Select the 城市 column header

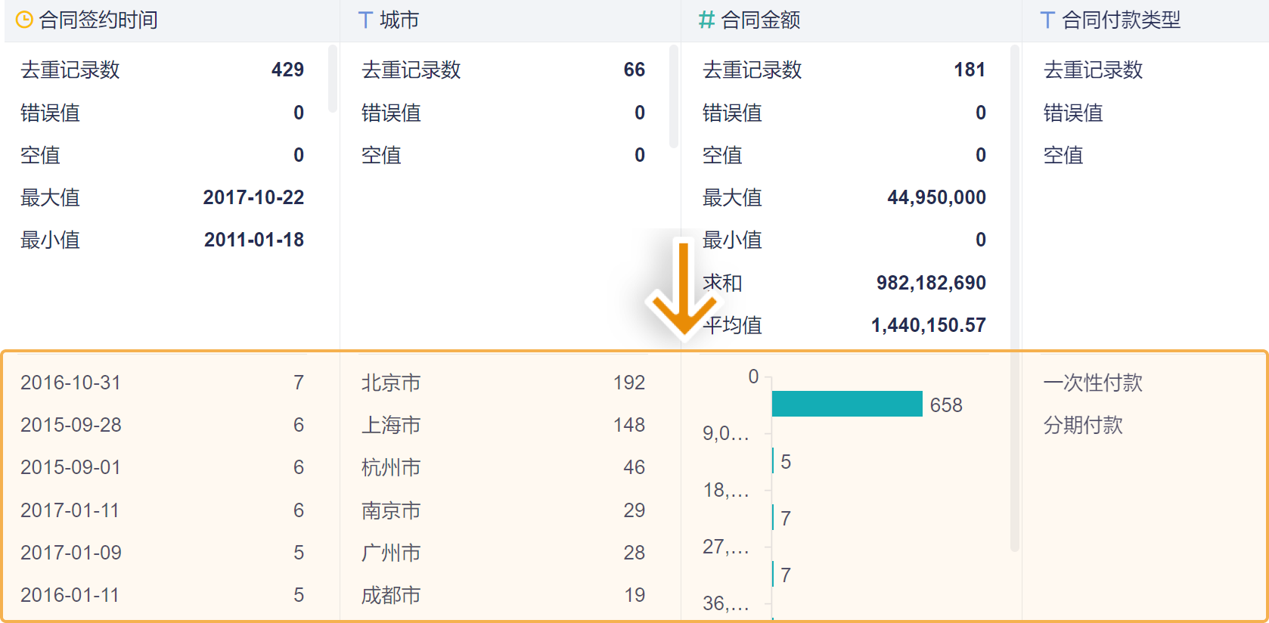pyautogui.click(x=399, y=20)
